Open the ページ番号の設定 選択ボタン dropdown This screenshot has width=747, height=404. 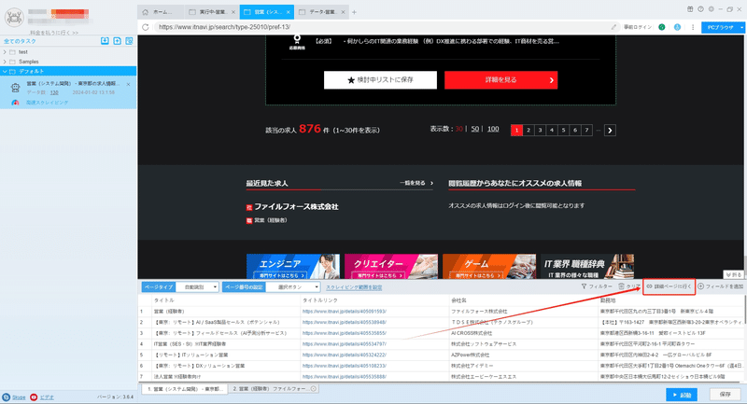(292, 287)
